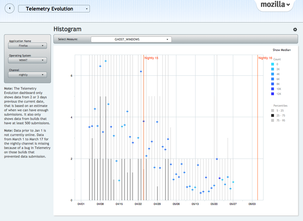The width and height of the screenshot is (303, 221).
Task: Click the Nightly 15 version marker
Action: (x=151, y=58)
